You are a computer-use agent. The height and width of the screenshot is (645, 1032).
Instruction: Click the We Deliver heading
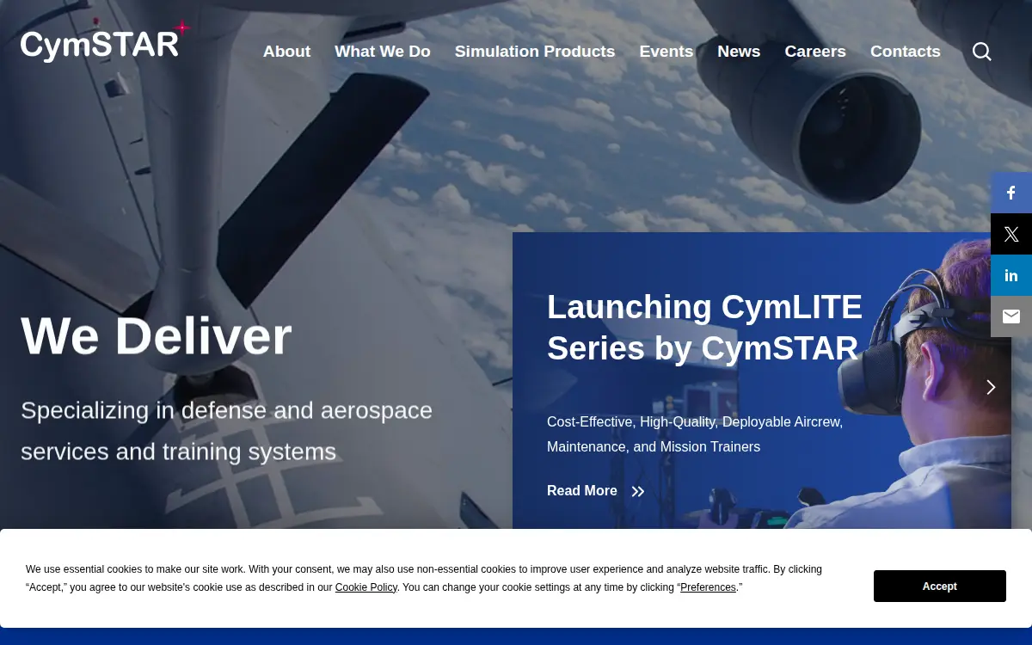point(157,335)
